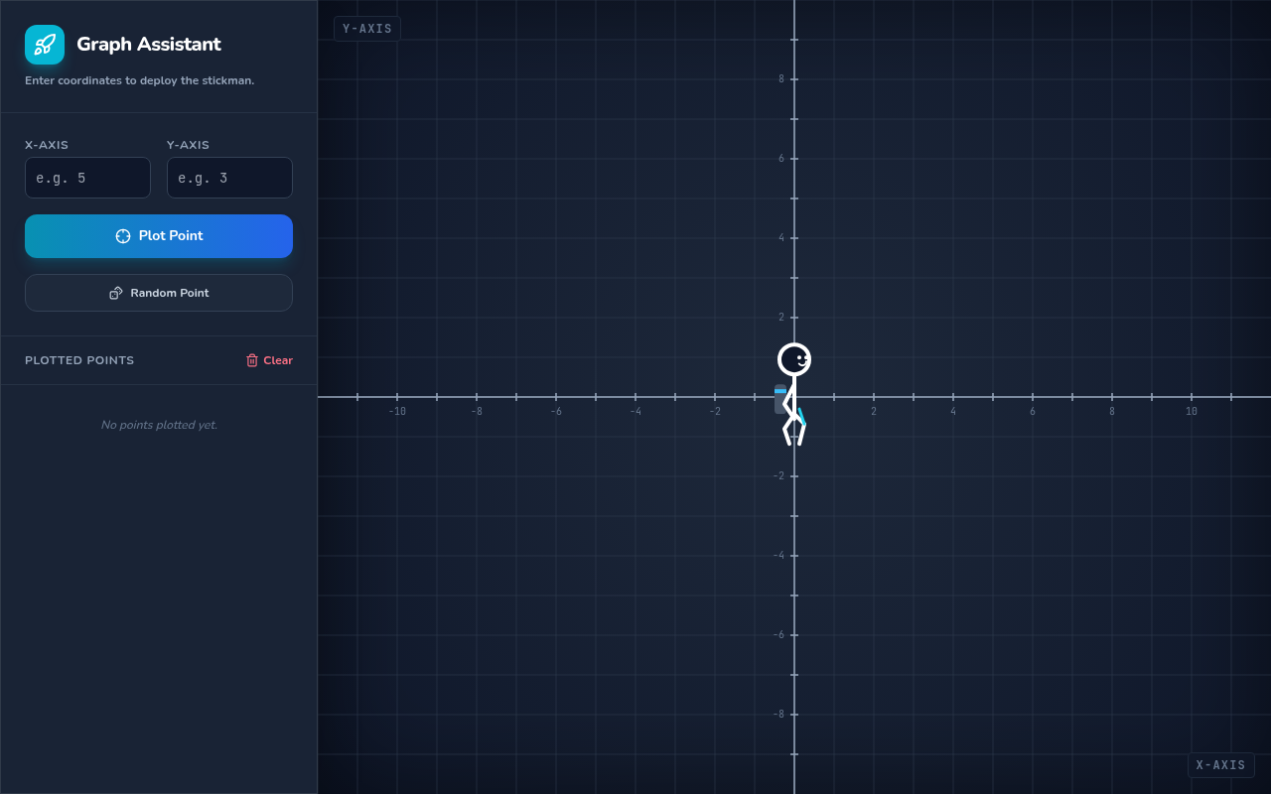Click the 'No points plotted yet.' message
1271x794 pixels.
(x=159, y=425)
